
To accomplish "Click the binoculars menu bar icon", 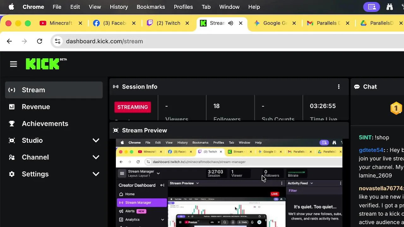I will pos(389,7).
